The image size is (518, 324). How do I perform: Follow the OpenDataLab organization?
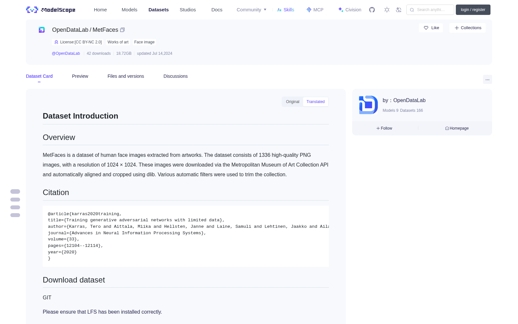pyautogui.click(x=384, y=128)
